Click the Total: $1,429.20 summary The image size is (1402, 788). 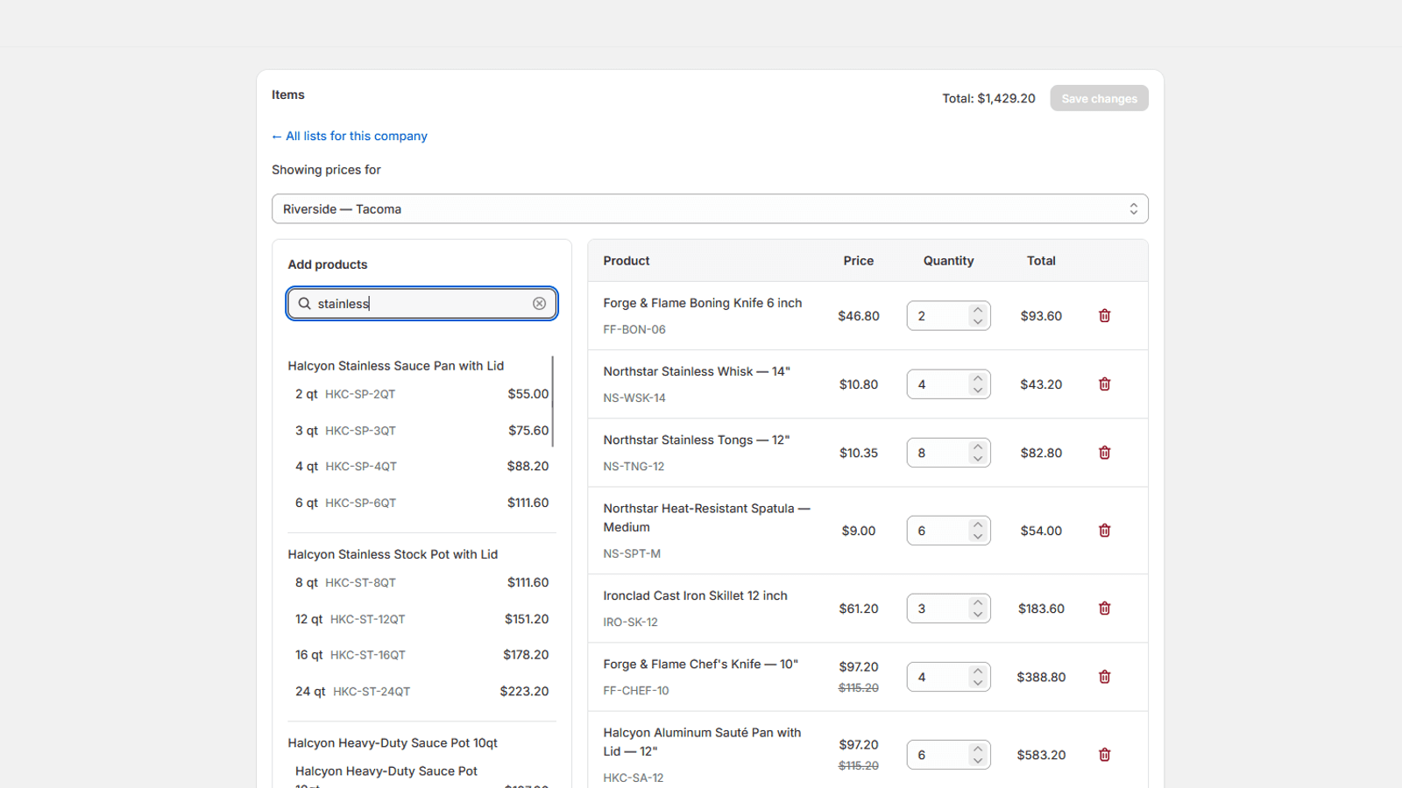[988, 99]
